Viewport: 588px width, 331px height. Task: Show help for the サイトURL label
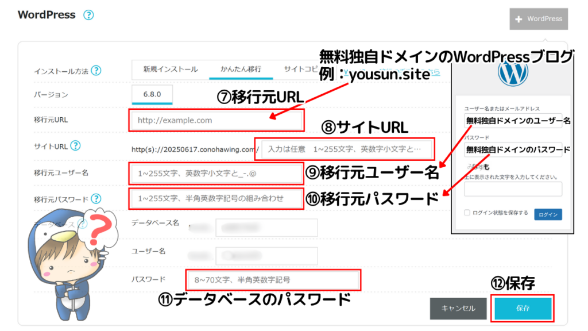tap(76, 145)
